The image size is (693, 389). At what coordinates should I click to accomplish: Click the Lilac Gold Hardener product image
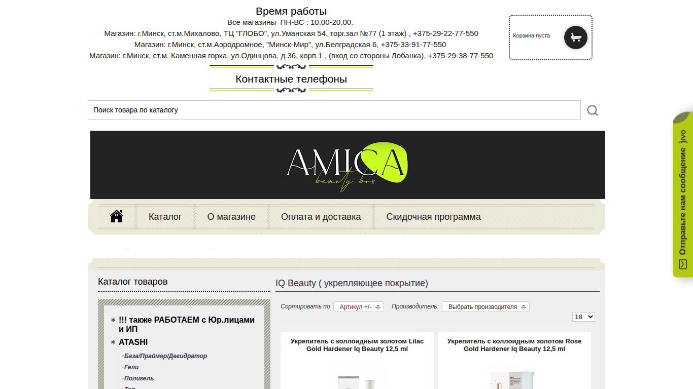coord(357,376)
